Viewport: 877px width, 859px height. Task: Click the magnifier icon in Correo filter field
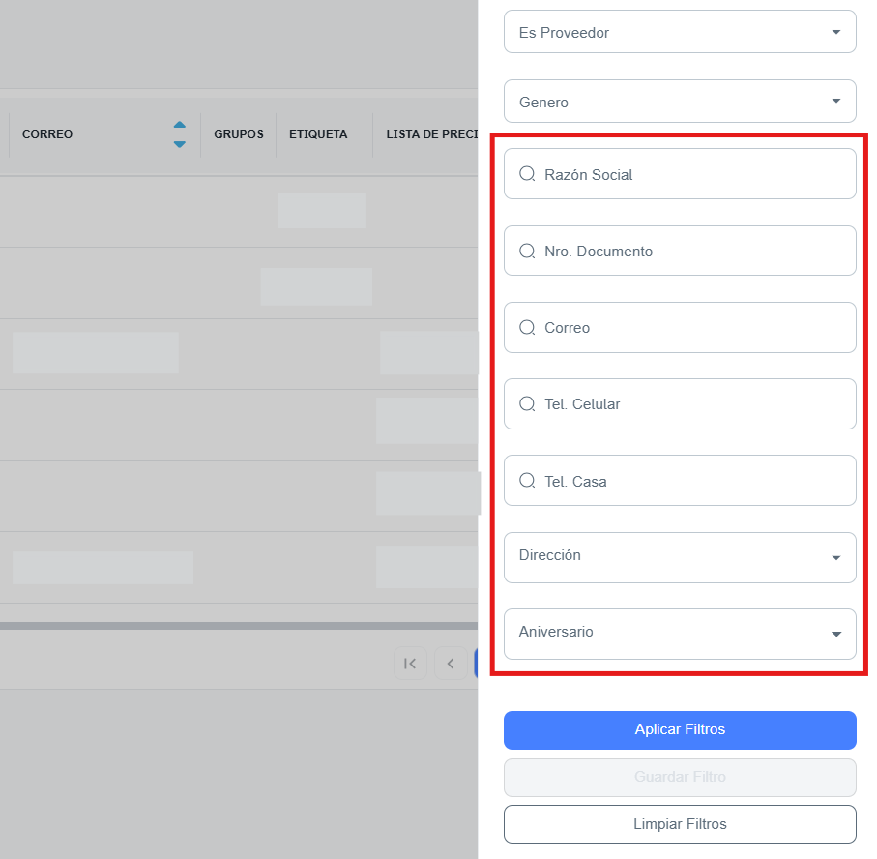tap(527, 328)
